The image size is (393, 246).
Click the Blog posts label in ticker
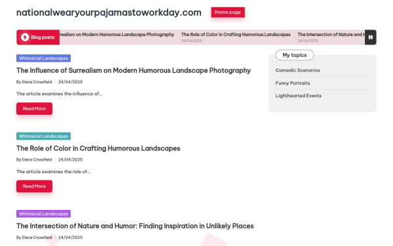coord(43,37)
